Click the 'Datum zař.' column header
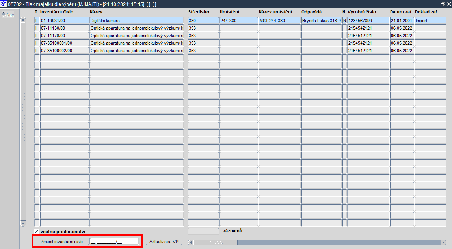 [402, 12]
